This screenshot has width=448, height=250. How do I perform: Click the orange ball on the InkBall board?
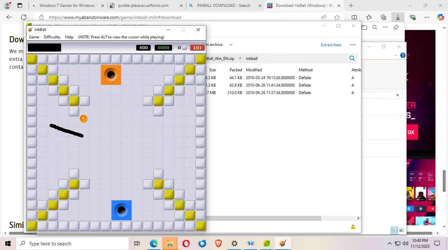click(84, 119)
